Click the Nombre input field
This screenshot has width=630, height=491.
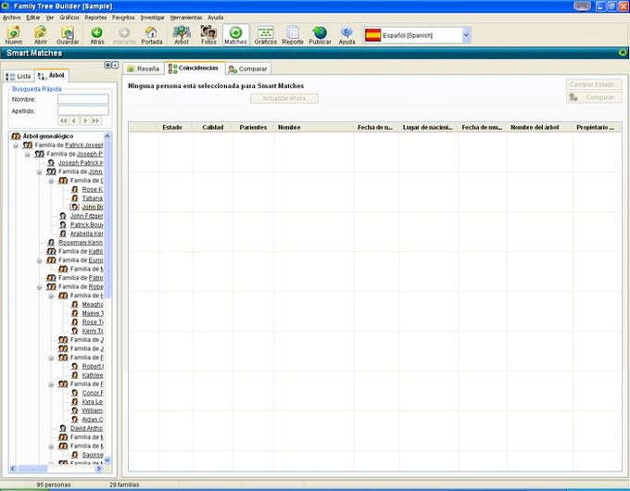click(x=83, y=99)
